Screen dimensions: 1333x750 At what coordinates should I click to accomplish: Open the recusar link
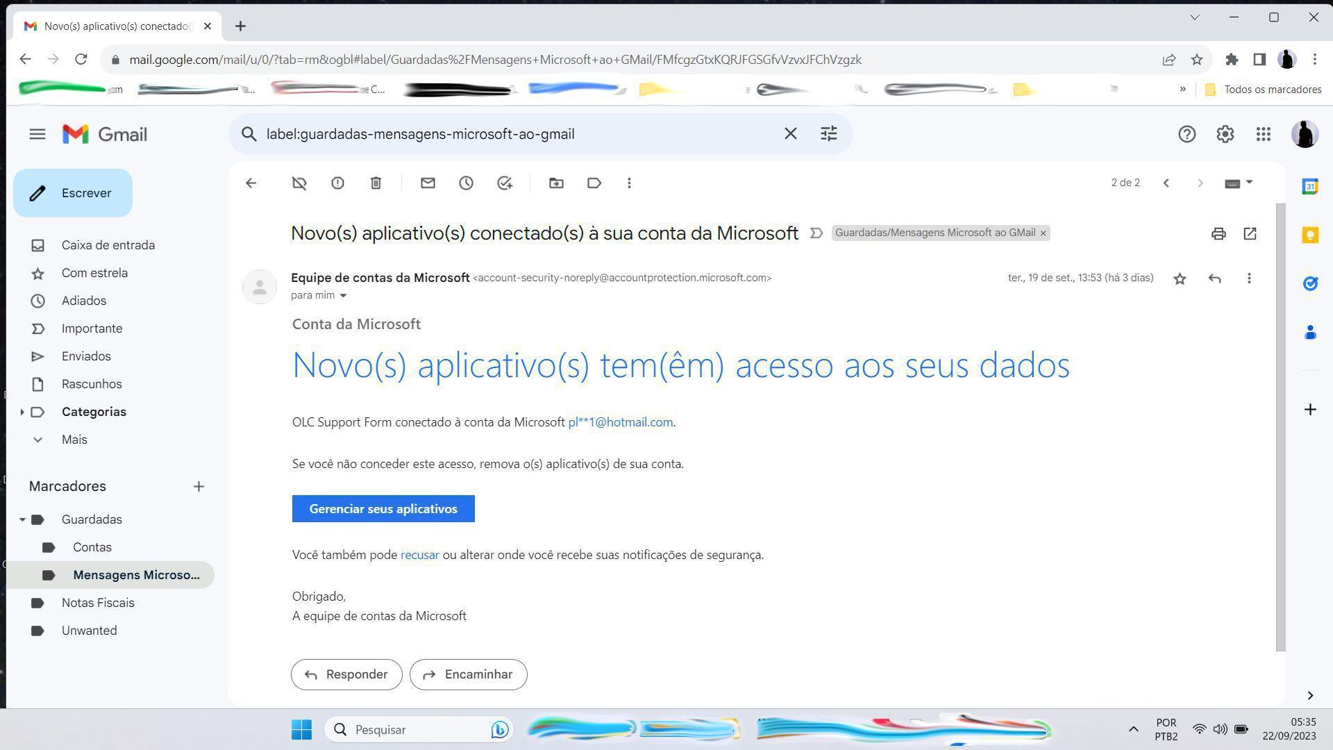click(x=419, y=555)
